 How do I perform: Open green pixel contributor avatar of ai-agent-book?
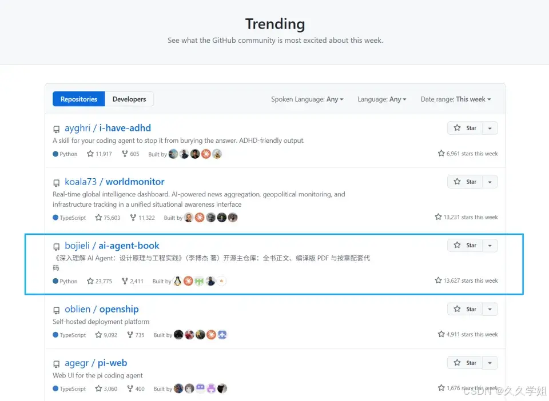pos(199,281)
